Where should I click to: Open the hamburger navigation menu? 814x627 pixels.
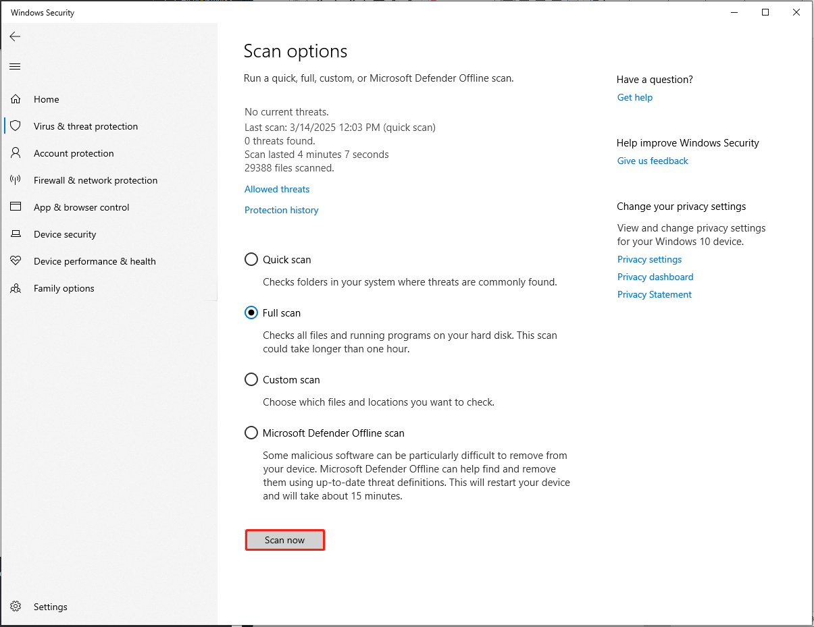(15, 66)
